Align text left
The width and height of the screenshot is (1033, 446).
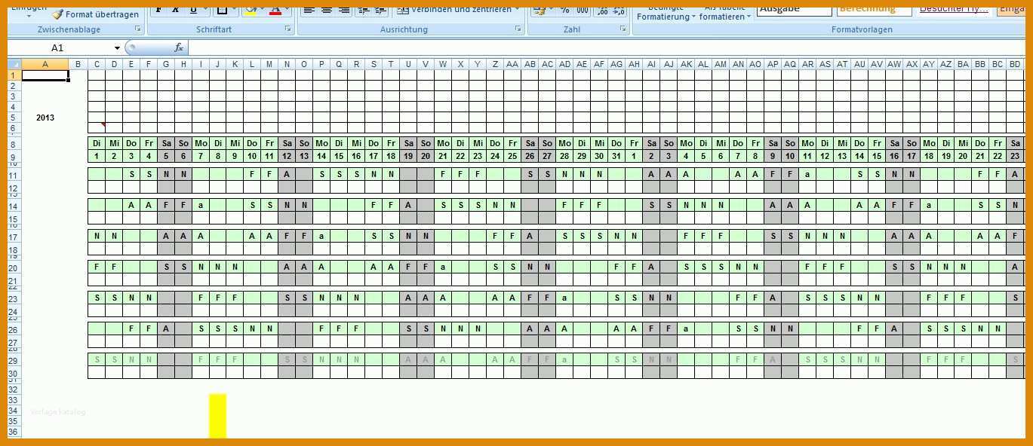point(309,9)
